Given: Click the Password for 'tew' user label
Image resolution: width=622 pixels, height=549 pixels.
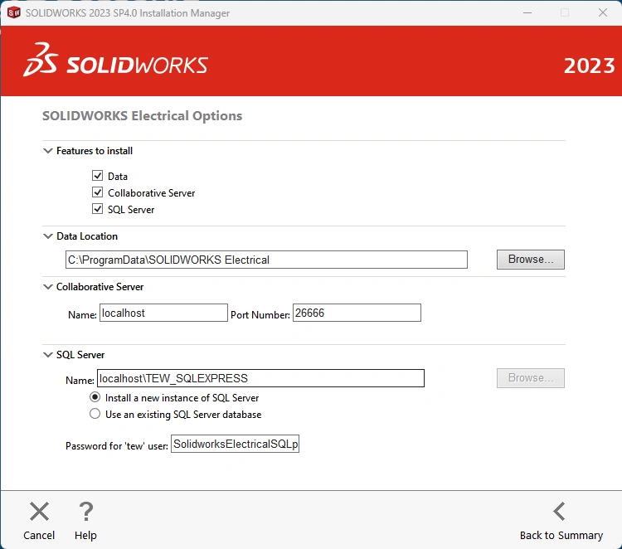Looking at the screenshot, I should coord(117,446).
